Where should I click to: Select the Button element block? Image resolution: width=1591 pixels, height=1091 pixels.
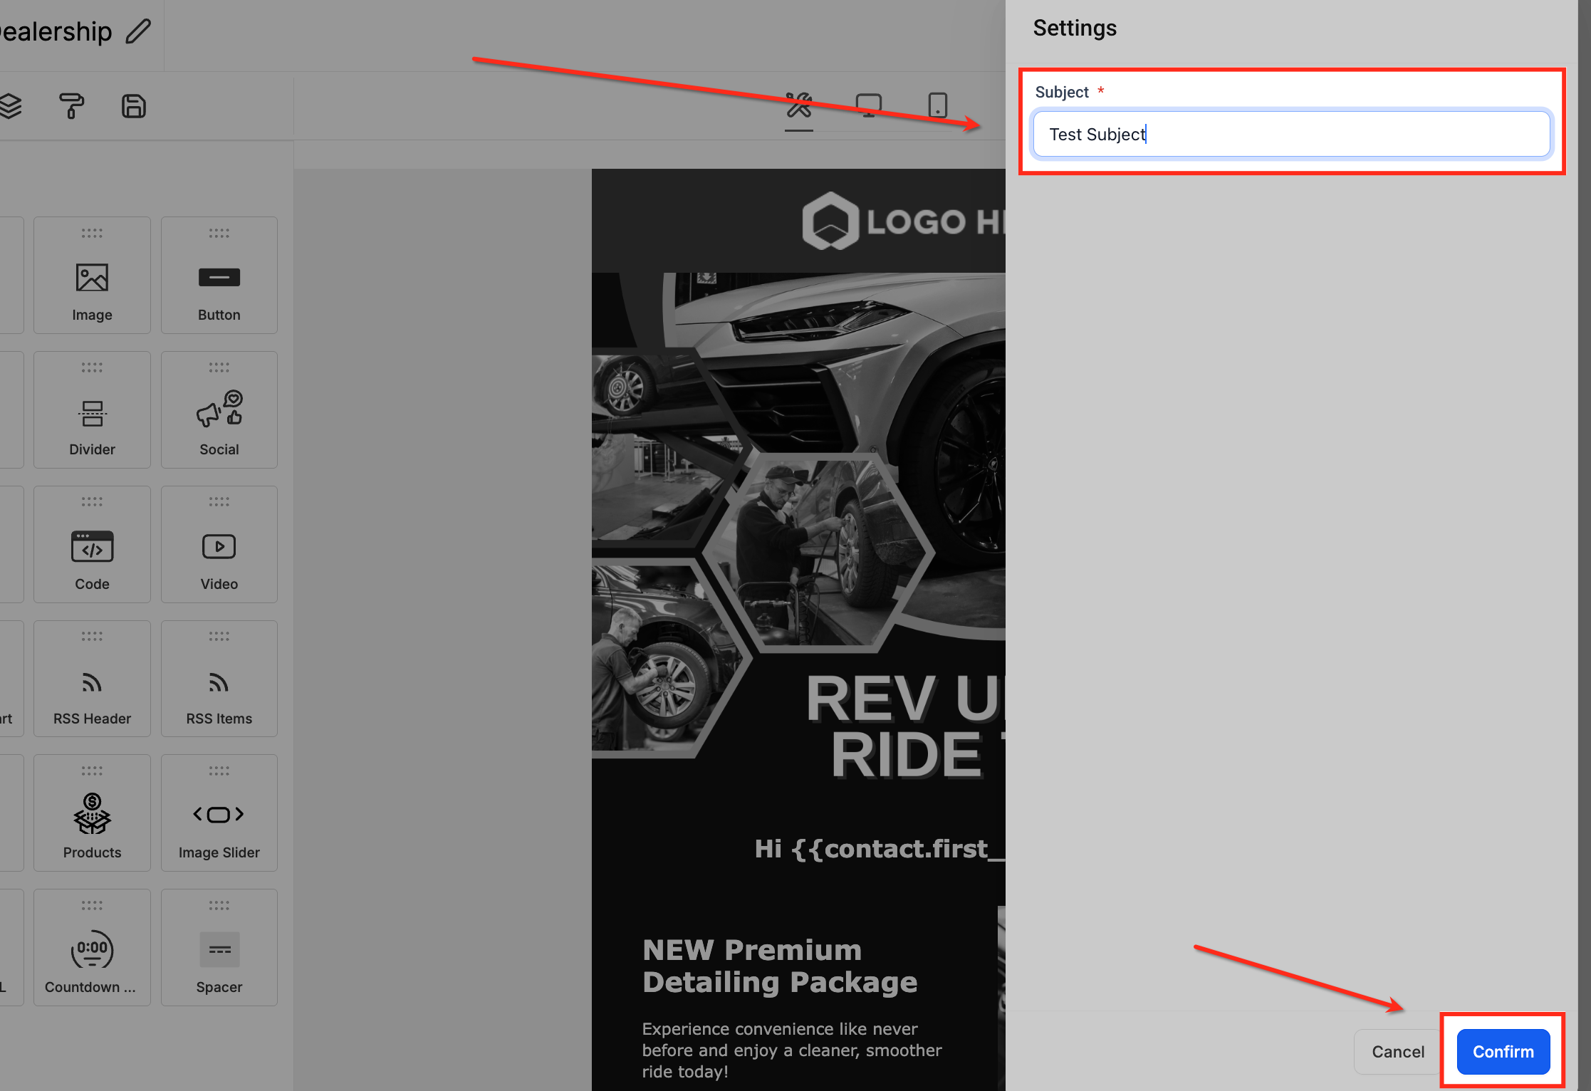[219, 276]
